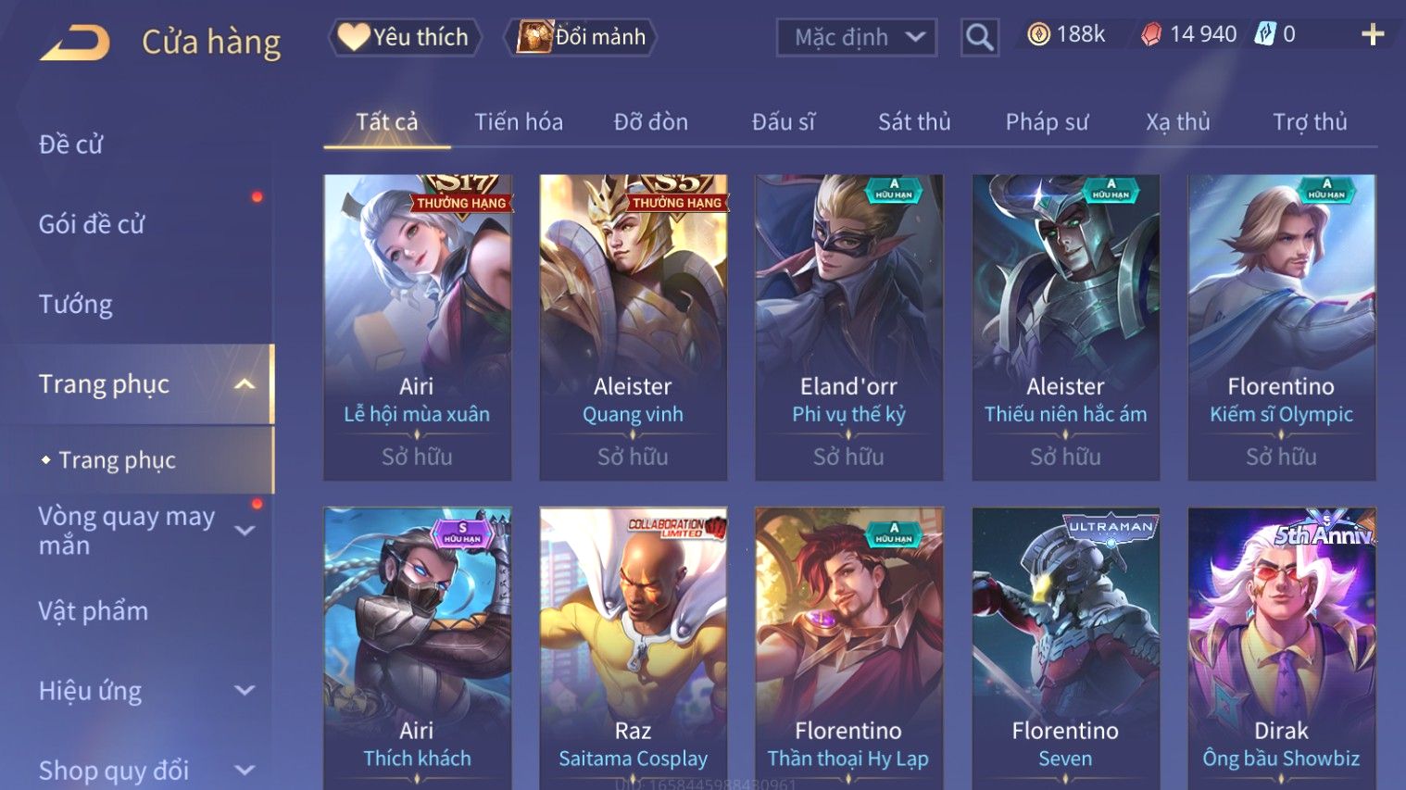Select the Raz Saitama Cosplay skin card

633,648
